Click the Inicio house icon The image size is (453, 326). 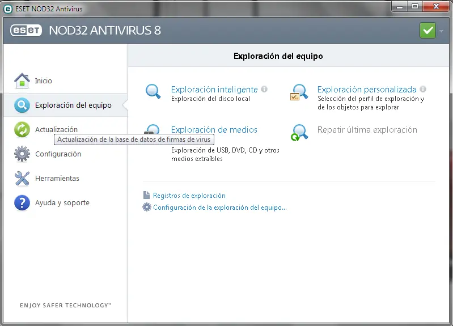(x=22, y=81)
